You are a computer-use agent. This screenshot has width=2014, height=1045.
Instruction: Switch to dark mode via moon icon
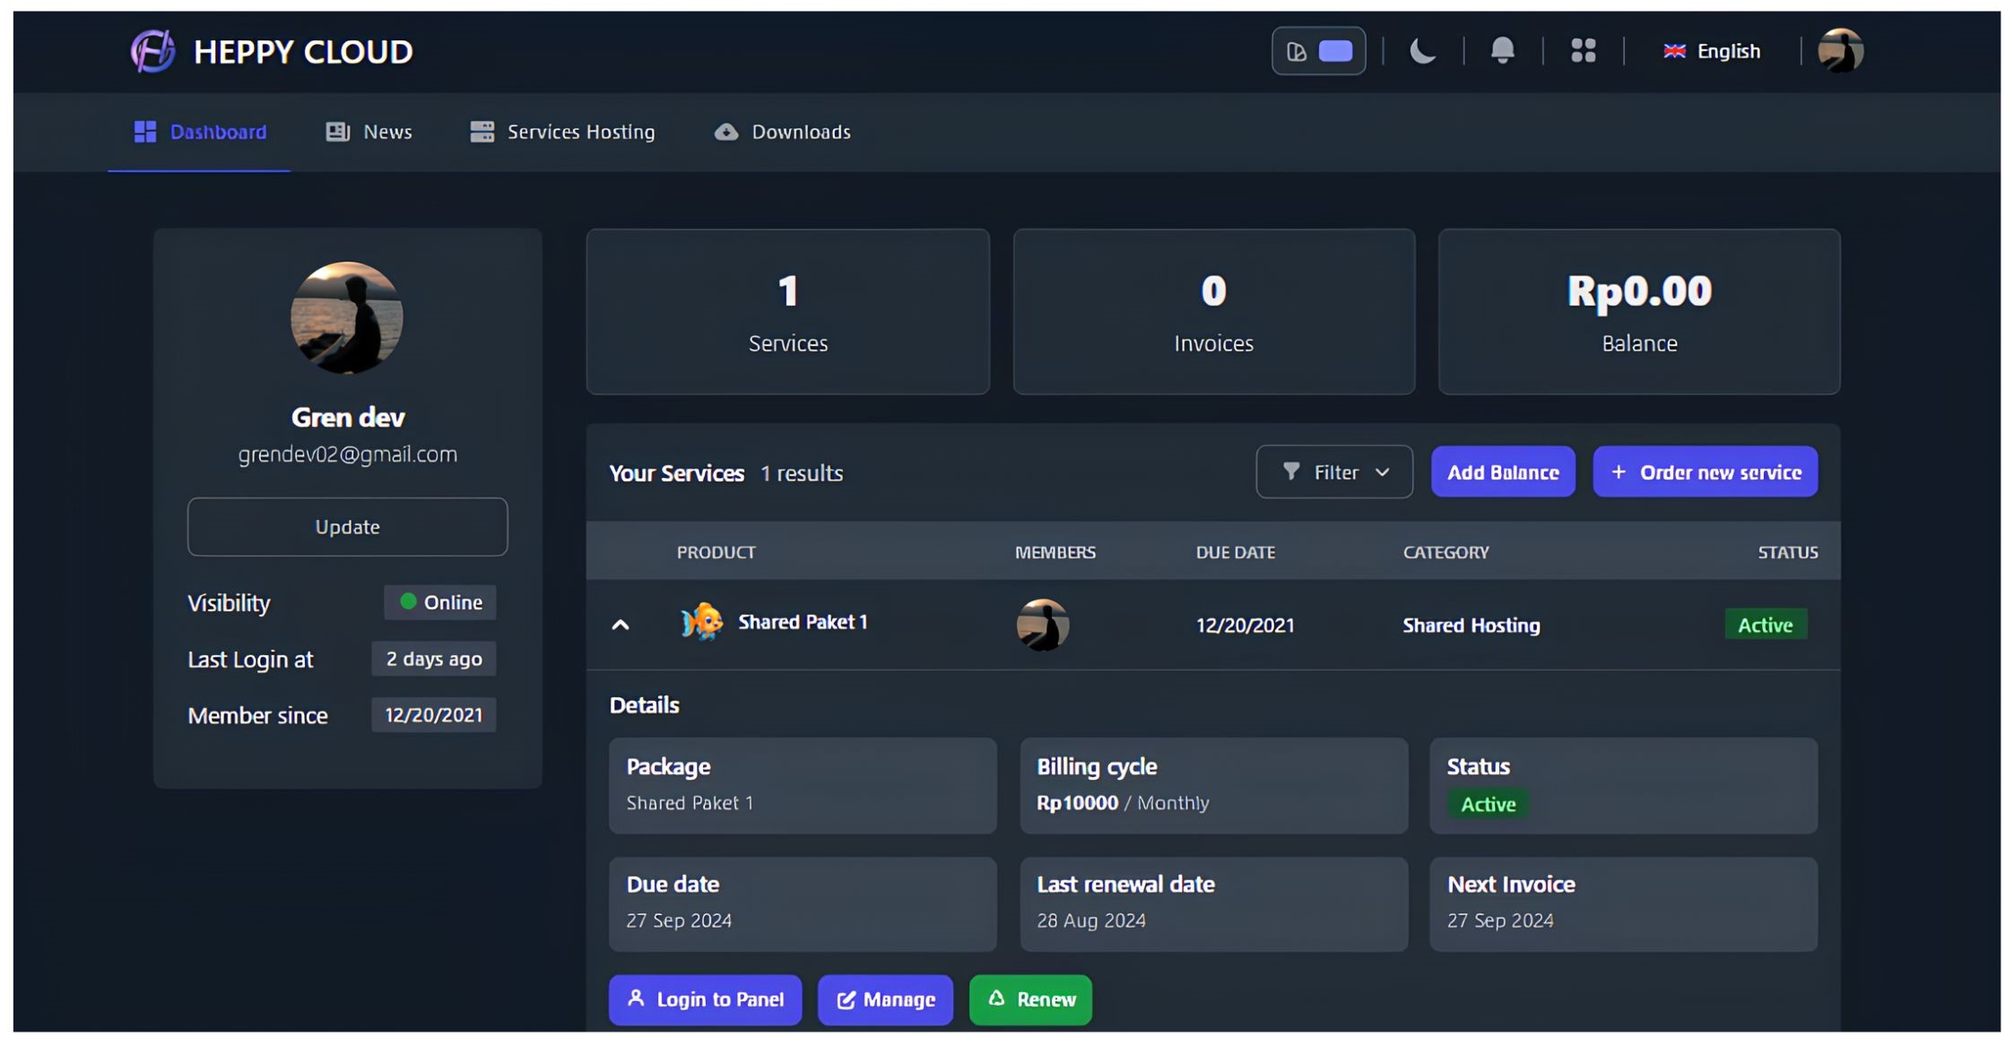coord(1423,51)
